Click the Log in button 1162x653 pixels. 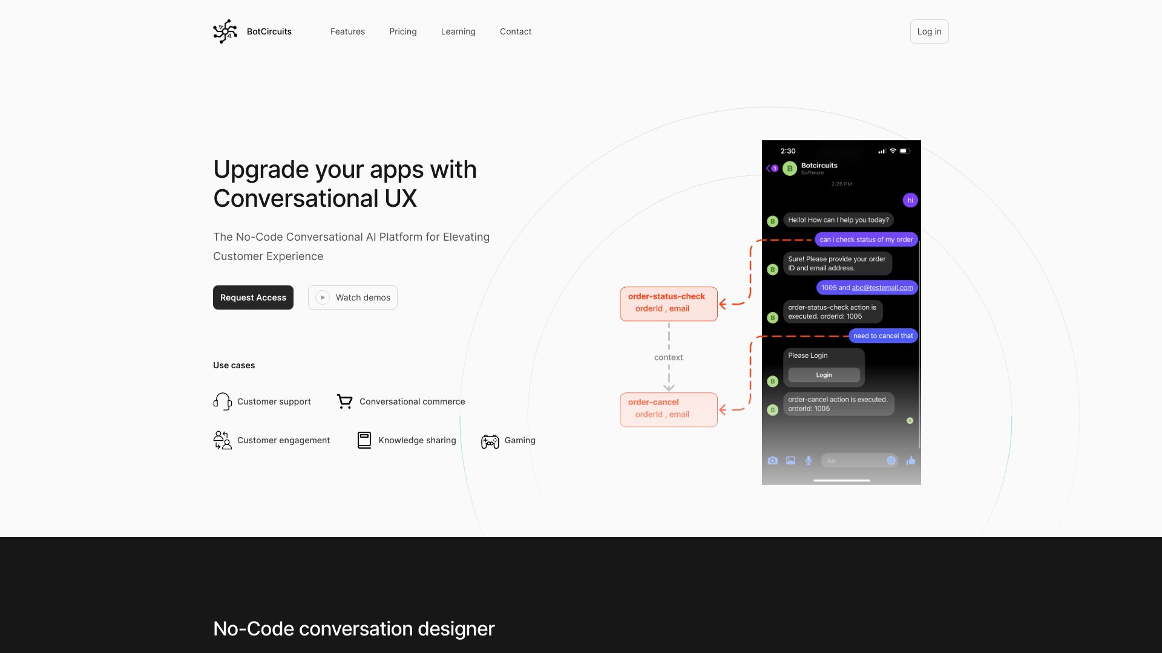click(929, 31)
